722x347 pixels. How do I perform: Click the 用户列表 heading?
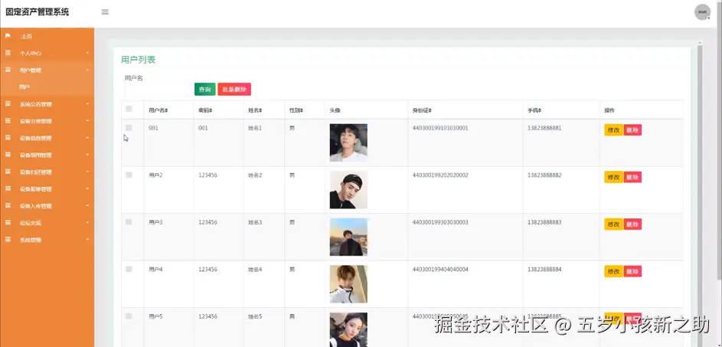pyautogui.click(x=138, y=60)
